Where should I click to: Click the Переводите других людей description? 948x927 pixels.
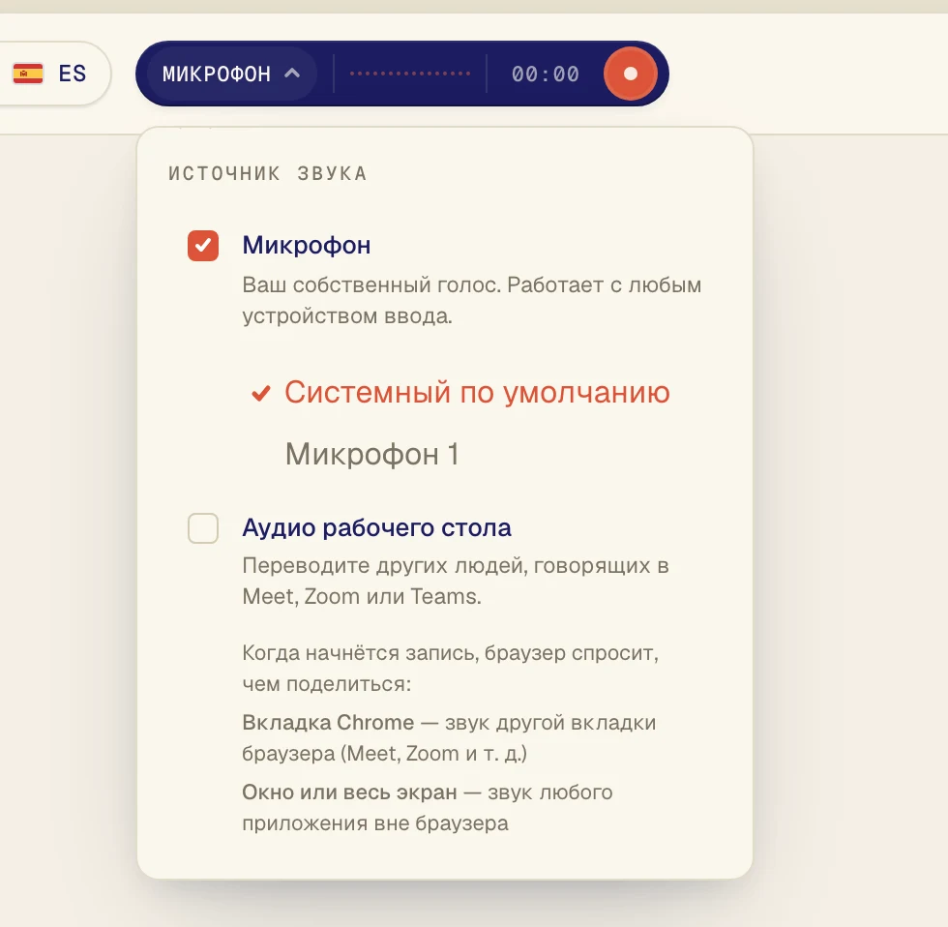pyautogui.click(x=456, y=582)
